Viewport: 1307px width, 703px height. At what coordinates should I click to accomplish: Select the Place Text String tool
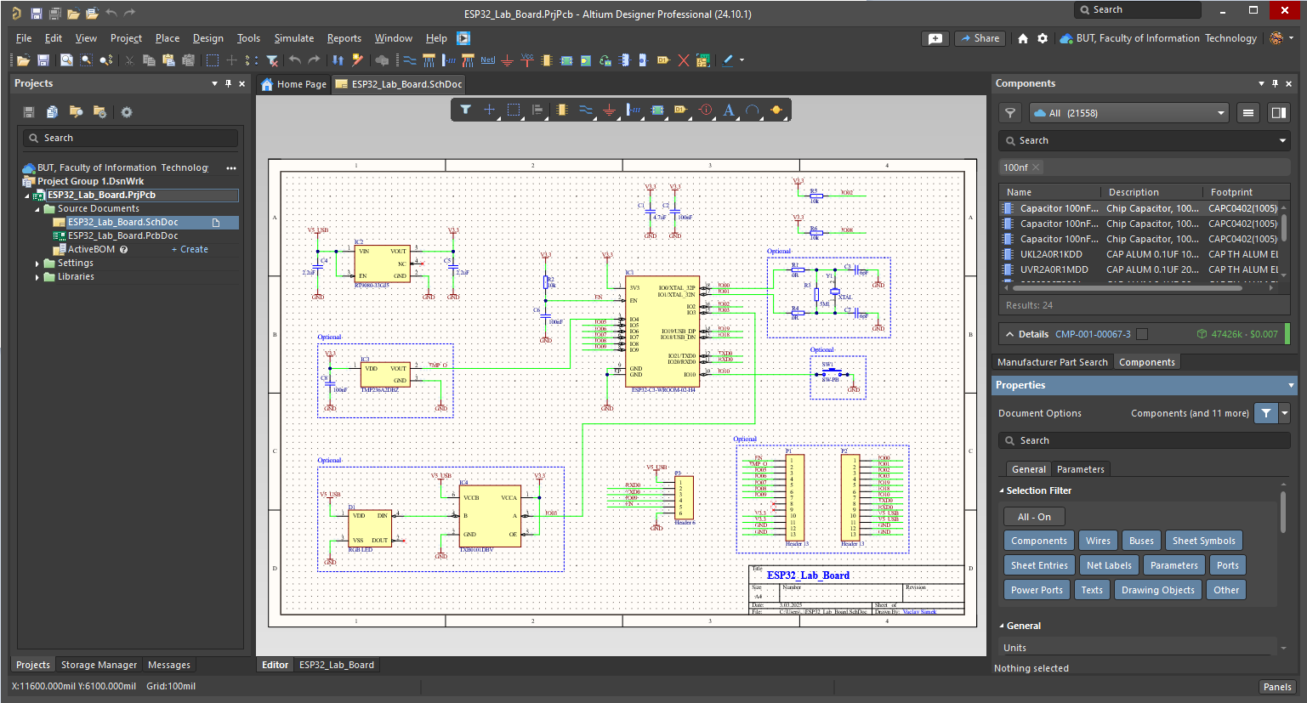click(729, 110)
